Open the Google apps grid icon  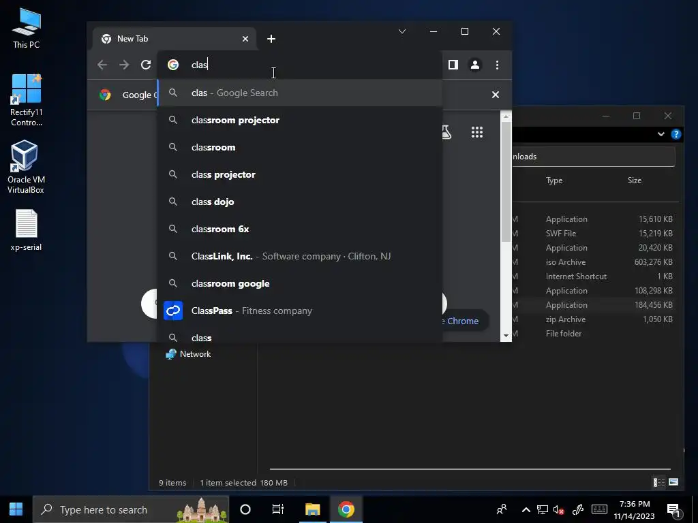pyautogui.click(x=477, y=132)
